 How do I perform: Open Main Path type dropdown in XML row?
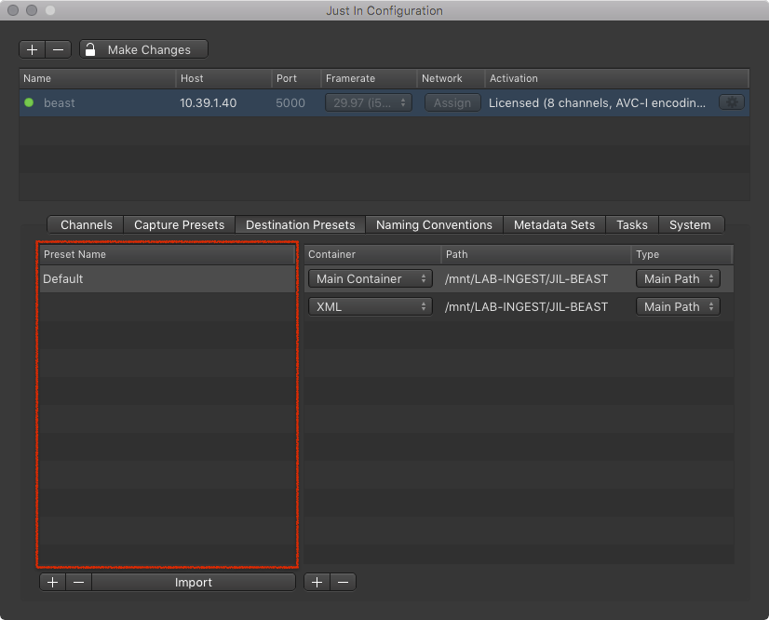click(678, 306)
